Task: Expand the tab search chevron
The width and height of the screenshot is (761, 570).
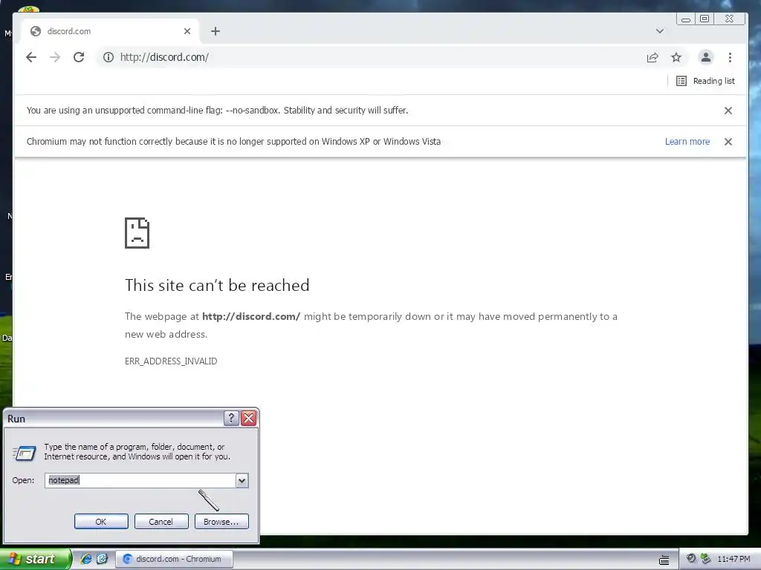Action: pyautogui.click(x=660, y=31)
